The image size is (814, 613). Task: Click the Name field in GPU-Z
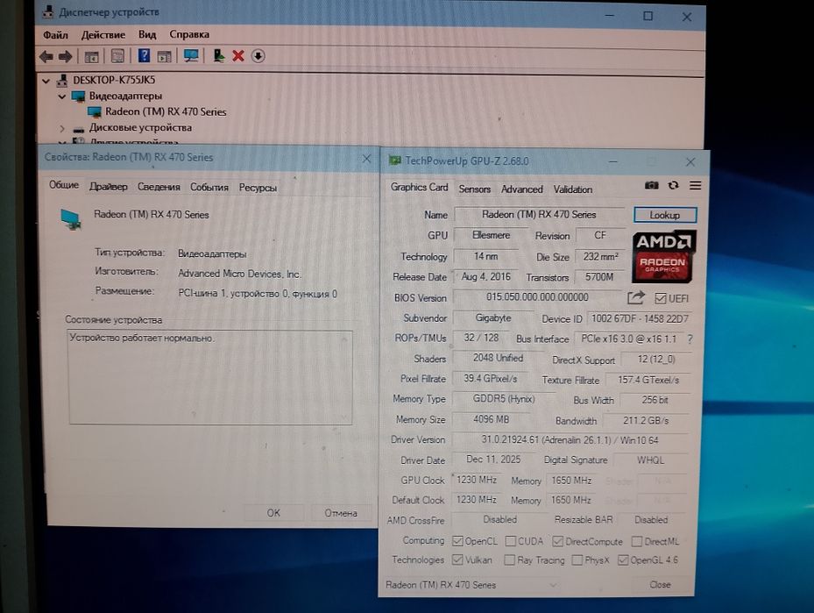click(540, 215)
